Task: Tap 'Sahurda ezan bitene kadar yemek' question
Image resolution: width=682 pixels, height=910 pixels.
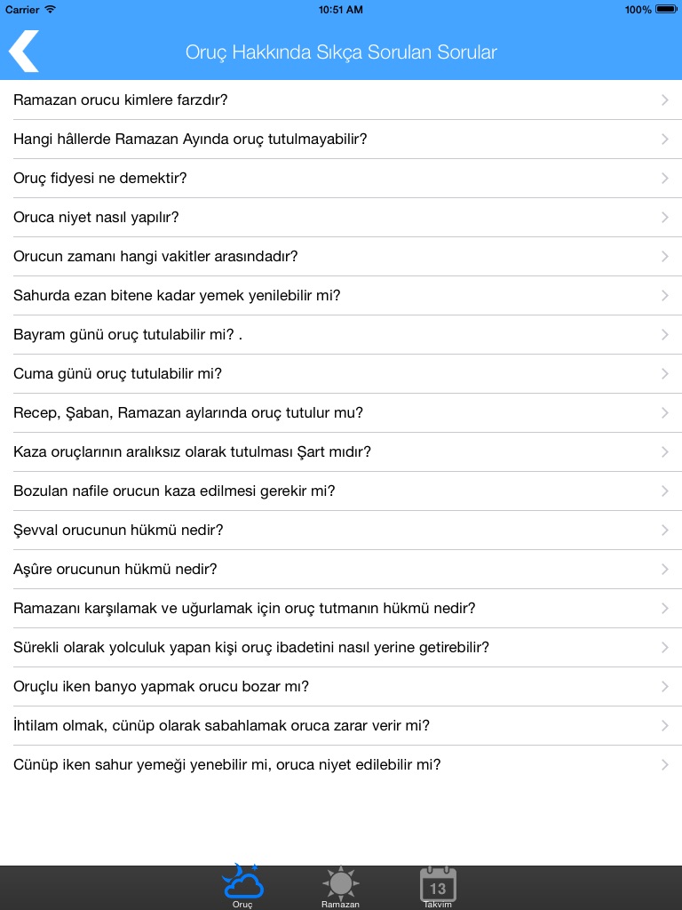Action: point(177,296)
